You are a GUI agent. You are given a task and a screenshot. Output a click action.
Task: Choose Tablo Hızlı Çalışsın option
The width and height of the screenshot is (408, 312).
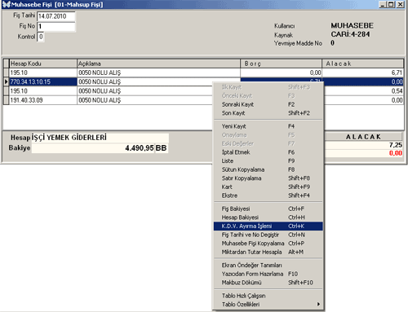click(268, 296)
